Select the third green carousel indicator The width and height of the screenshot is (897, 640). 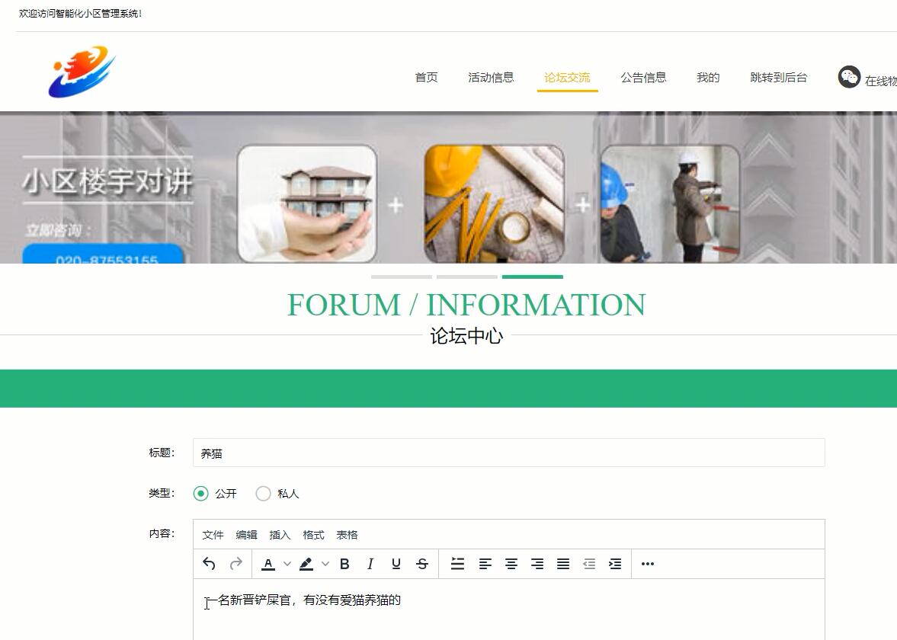pos(533,277)
